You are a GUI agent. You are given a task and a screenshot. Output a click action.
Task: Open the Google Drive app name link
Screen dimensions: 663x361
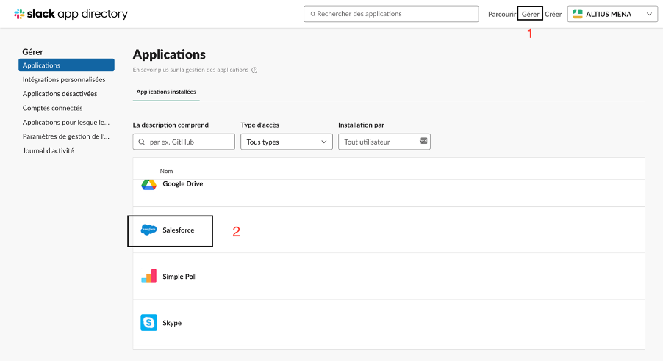pyautogui.click(x=183, y=183)
